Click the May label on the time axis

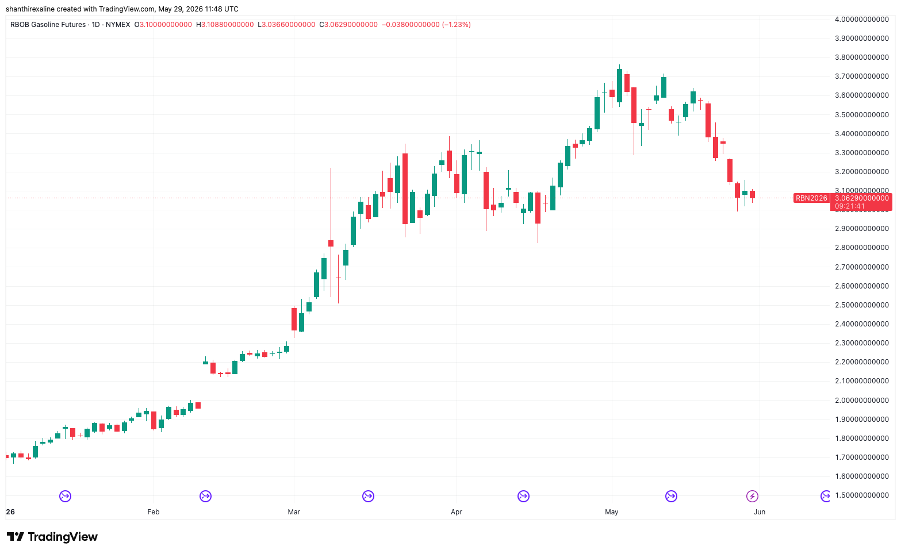(x=612, y=511)
